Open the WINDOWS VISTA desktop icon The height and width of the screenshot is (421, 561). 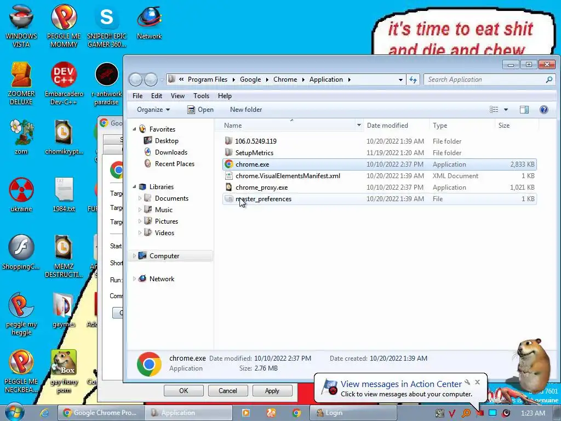tap(21, 25)
